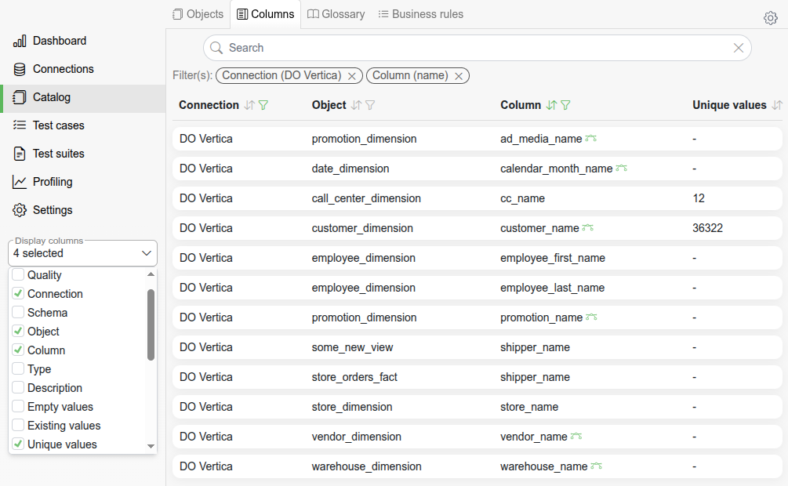The width and height of the screenshot is (788, 486).
Task: Uncheck the Unique values checkbox
Action: click(18, 444)
